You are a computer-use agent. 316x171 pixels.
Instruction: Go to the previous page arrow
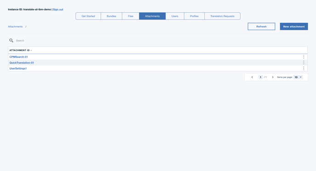tap(252, 77)
